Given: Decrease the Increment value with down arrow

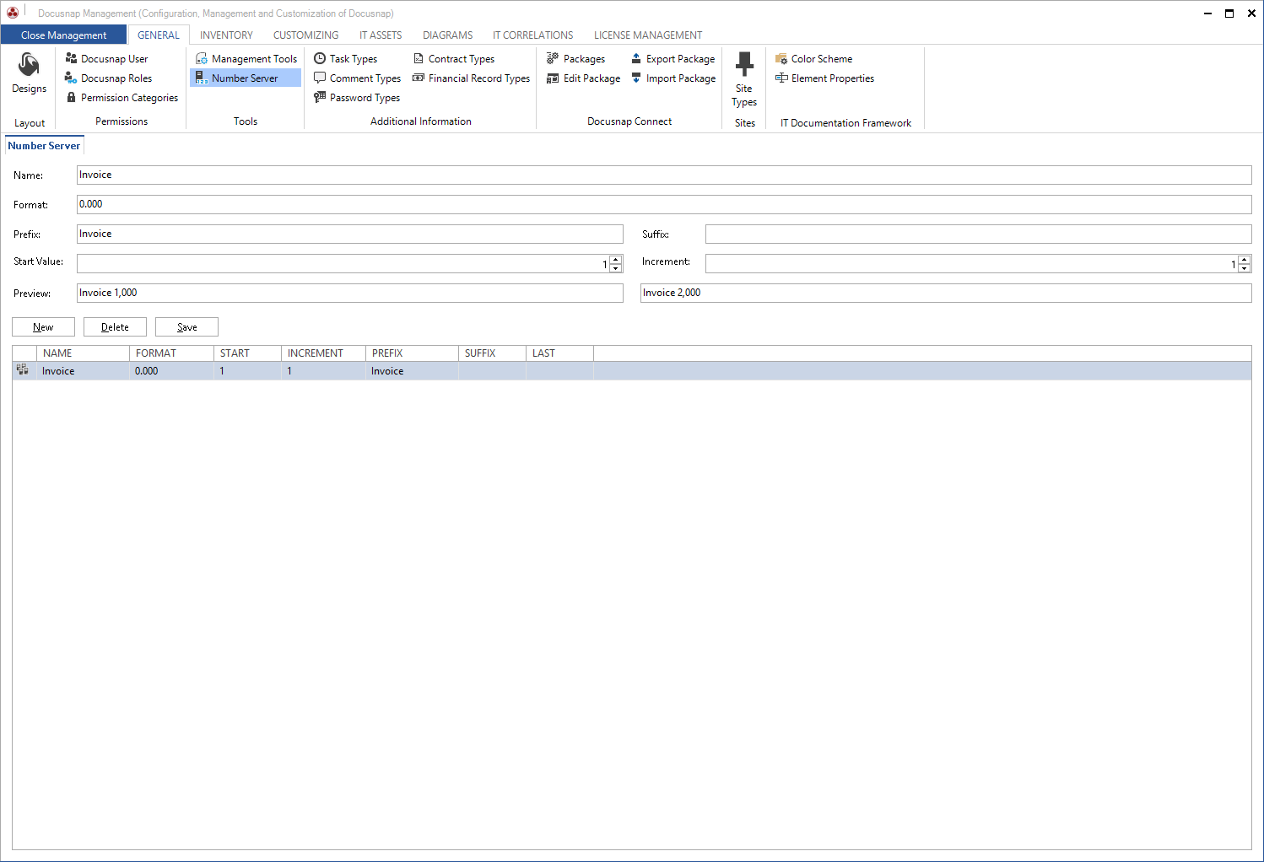Looking at the screenshot, I should (1245, 268).
